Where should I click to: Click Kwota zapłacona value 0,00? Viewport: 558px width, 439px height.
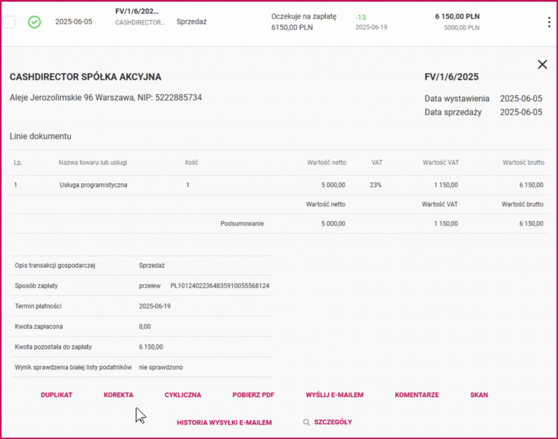click(145, 327)
